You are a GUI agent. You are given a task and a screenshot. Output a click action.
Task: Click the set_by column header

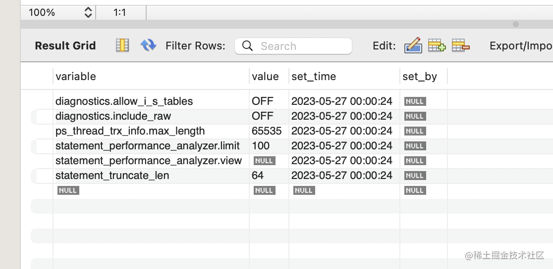click(x=420, y=76)
